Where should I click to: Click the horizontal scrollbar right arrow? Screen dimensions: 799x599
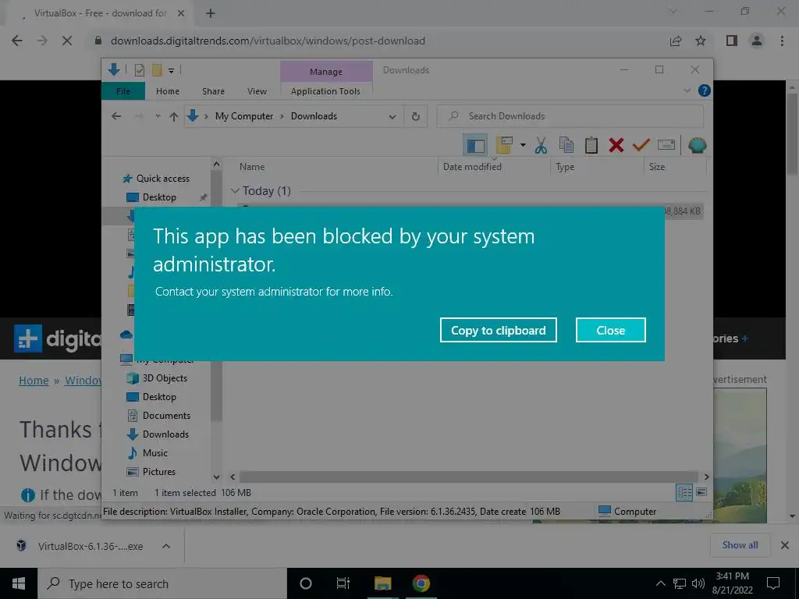706,477
